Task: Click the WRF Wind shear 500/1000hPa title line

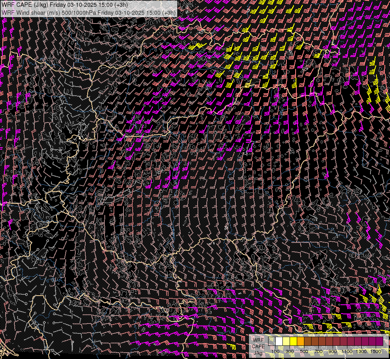Action: [88, 12]
